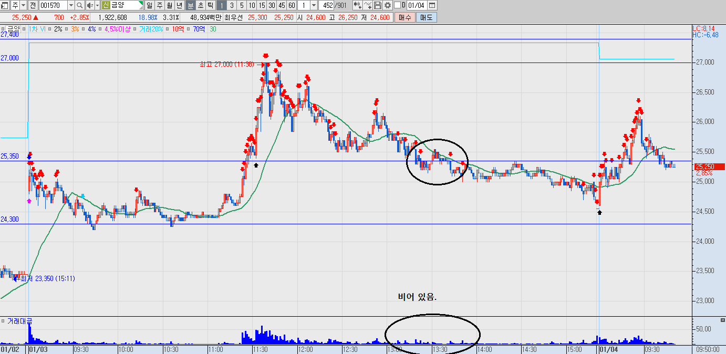Viewport: 726px width, 354px height.
Task: Click the 01/03 date marker on time axis
Action: [38, 349]
